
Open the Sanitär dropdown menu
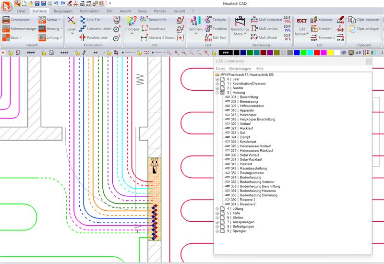point(52,20)
